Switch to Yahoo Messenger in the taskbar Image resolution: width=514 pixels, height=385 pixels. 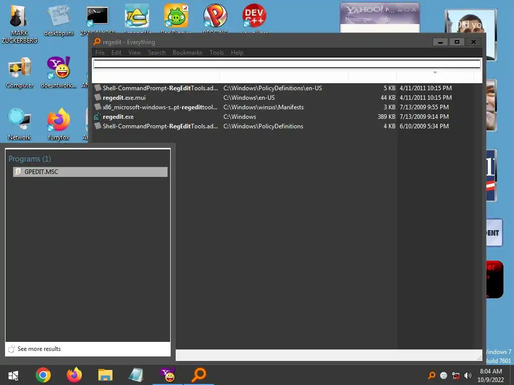click(168, 375)
